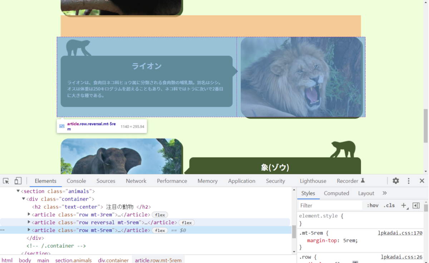Select body in the DOM breadcrumb
Image resolution: width=429 pixels, height=263 pixels.
pyautogui.click(x=25, y=260)
